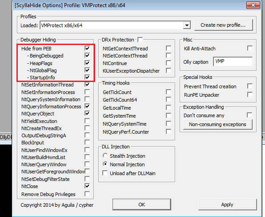Enable KiUserExceptionDispatcher checkbox
Image resolution: width=265 pixels, height=217 pixels.
(x=169, y=70)
